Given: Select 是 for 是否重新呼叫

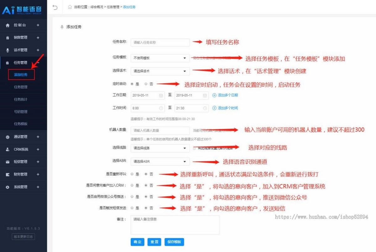Looking at the screenshot, I should pos(132,174).
